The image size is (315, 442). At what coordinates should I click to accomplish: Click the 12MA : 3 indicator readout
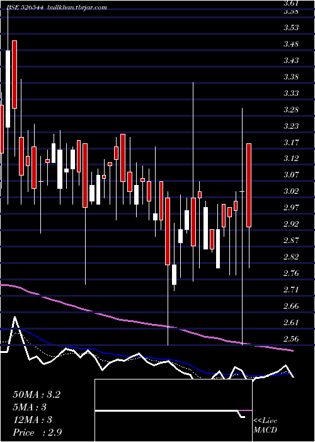33,420
